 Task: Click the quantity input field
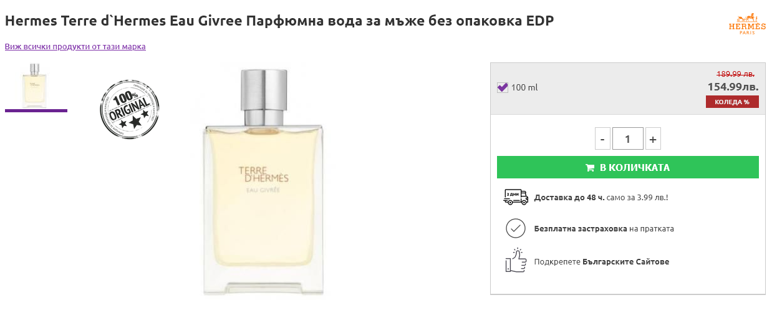[628, 139]
